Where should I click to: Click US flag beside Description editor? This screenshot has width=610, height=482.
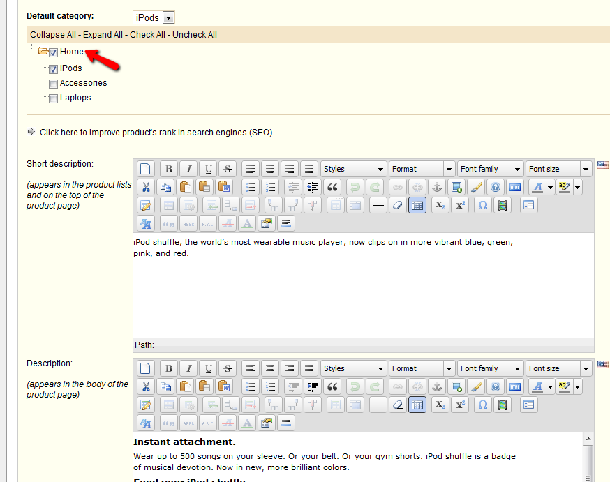603,364
